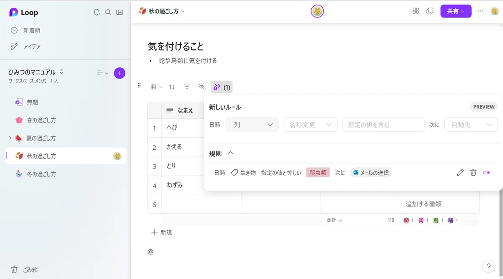
Task: Open more options ellipsis in header
Action: (481, 11)
